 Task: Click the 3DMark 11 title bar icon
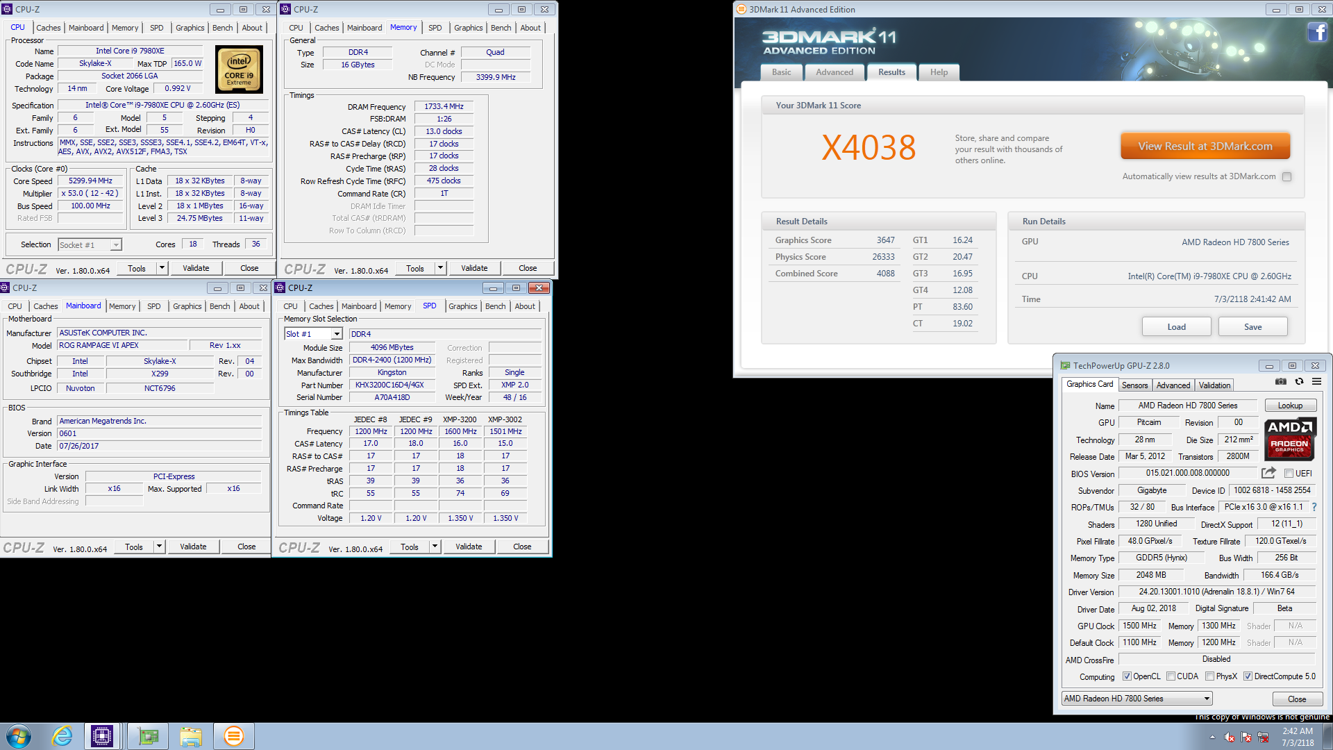[741, 9]
